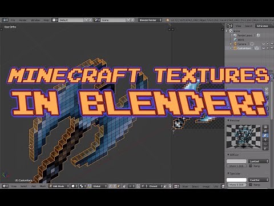Screen dimensions: 274x206
Task: Toggle CustomItem visibility eye icon
Action: (x=264, y=48)
